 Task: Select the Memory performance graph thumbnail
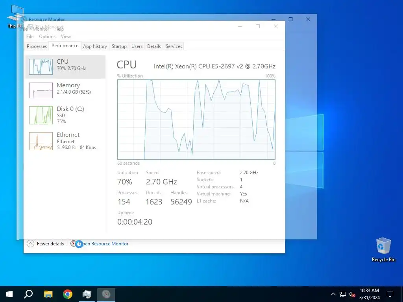(41, 90)
